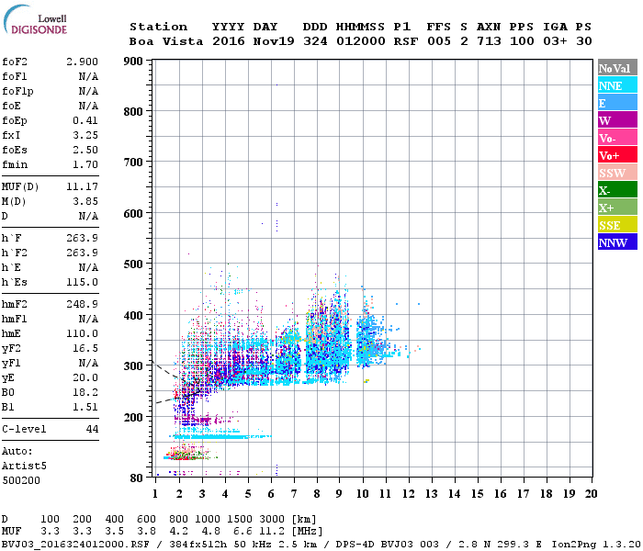Image resolution: width=643 pixels, height=551 pixels.
Task: Click the h`F value 263.9
Action: pyautogui.click(x=83, y=238)
